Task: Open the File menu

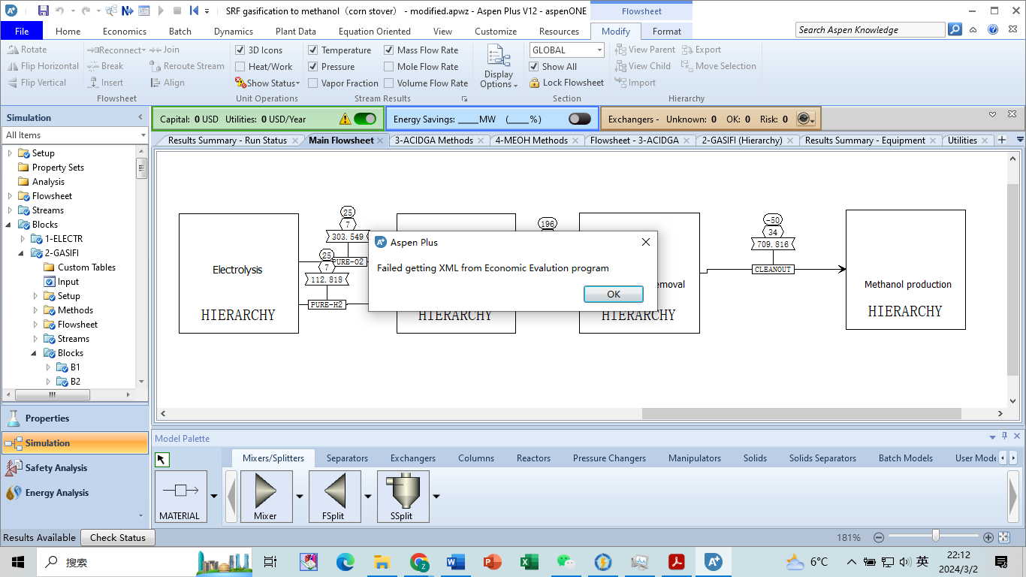Action: tap(22, 31)
